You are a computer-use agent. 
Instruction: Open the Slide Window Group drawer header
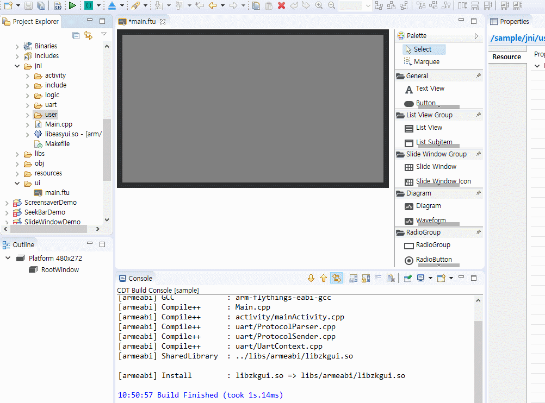click(438, 154)
